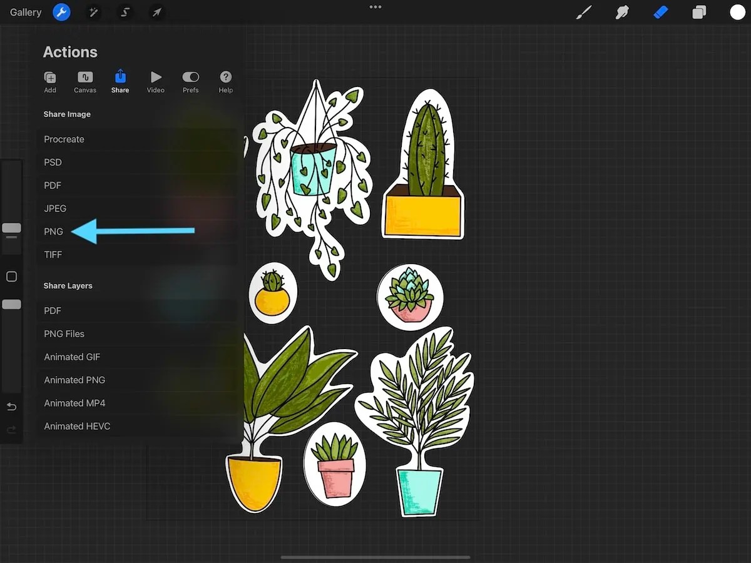Screen dimensions: 751x563
Task: Select the Brush tool
Action: tap(583, 12)
